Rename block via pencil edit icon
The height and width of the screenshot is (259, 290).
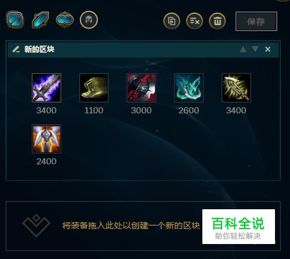click(x=16, y=49)
